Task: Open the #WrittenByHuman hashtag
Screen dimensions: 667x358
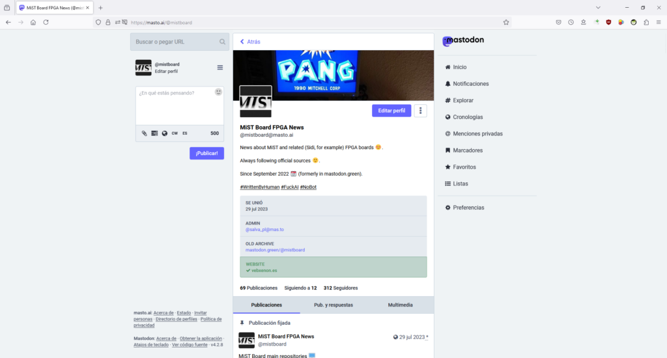Action: [259, 187]
